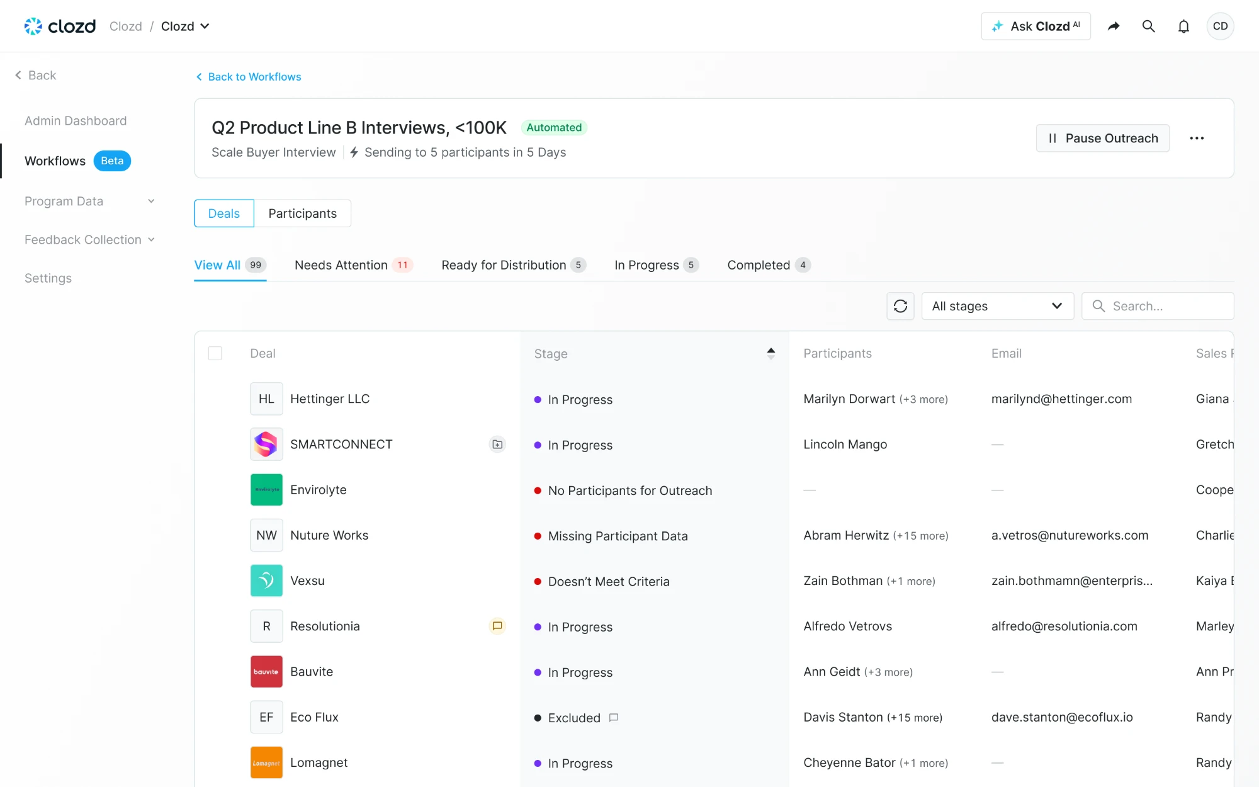
Task: Refresh the deals list icon
Action: pyautogui.click(x=900, y=306)
